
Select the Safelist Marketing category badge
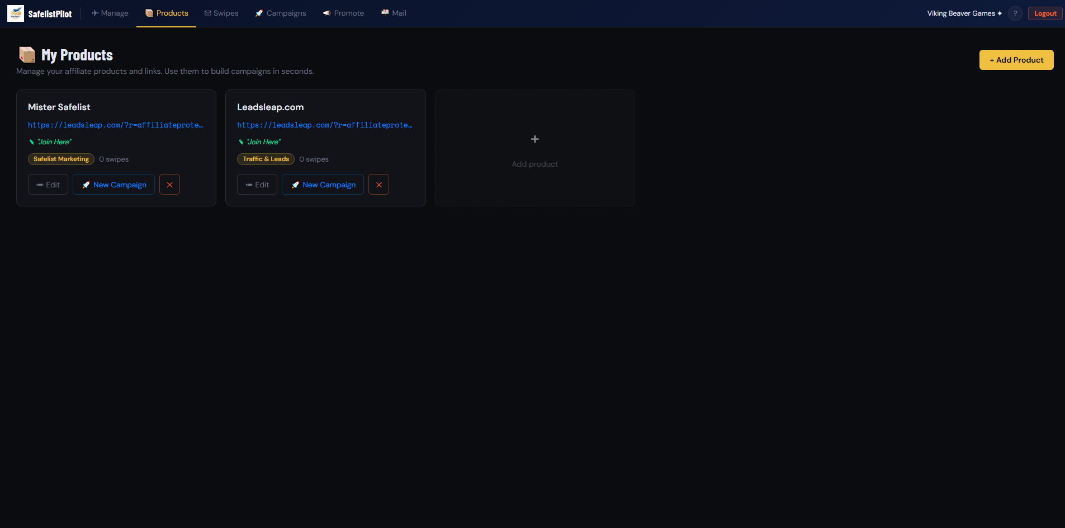point(61,159)
